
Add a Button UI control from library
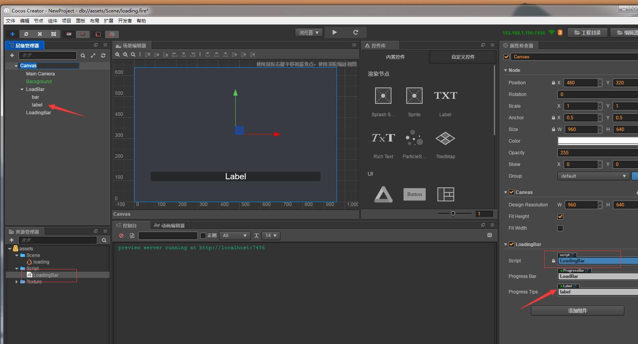[x=414, y=194]
